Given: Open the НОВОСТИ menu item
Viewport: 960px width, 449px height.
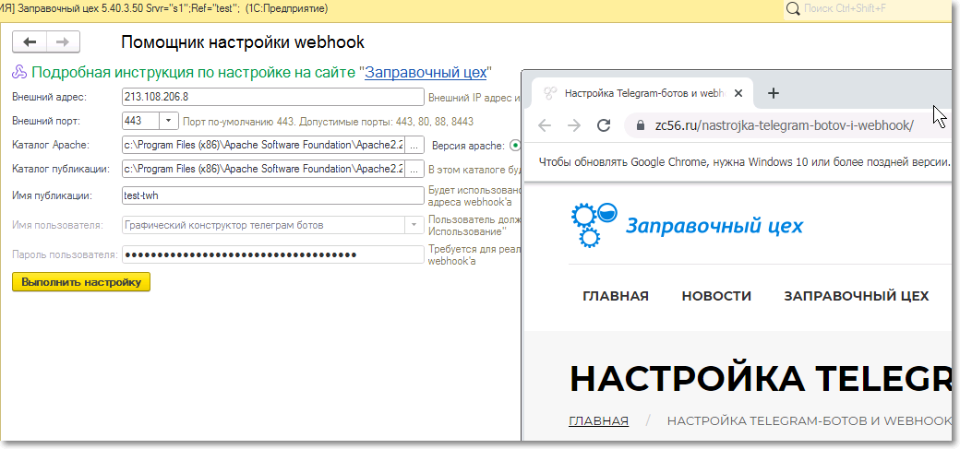Looking at the screenshot, I should tap(716, 296).
